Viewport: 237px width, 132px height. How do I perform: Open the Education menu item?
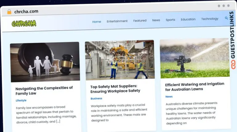(188, 19)
